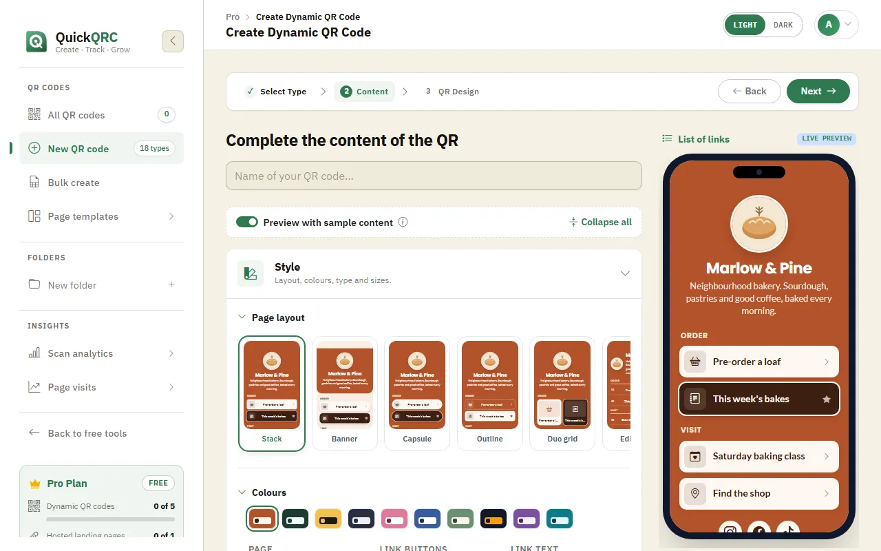Choose the Outline layout

coord(490,393)
